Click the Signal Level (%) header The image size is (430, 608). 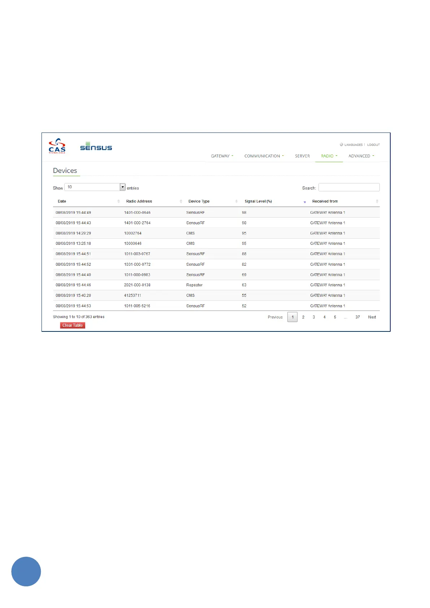point(258,201)
